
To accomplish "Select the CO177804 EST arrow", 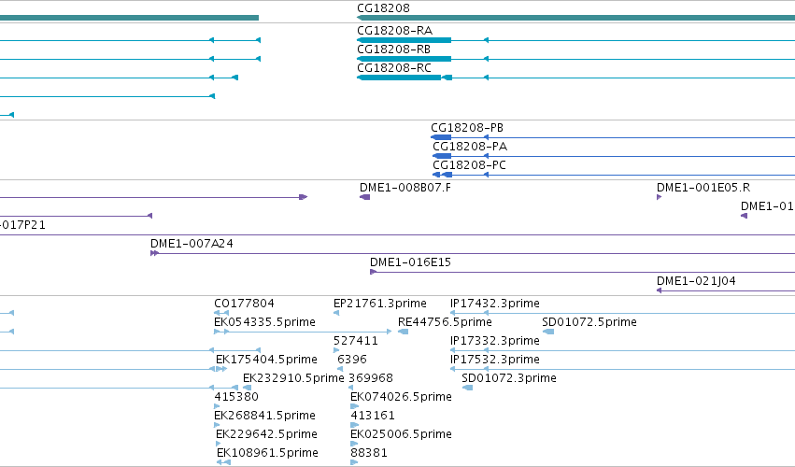I will pos(221,313).
